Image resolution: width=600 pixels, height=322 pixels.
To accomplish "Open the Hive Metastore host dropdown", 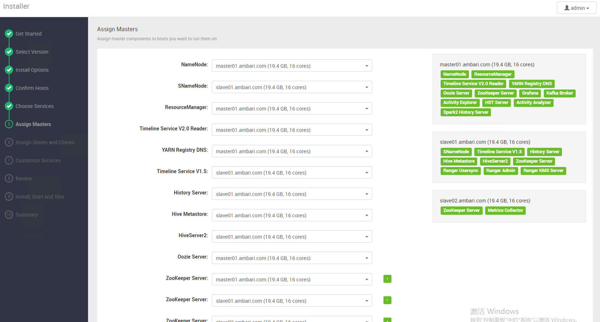I will (x=291, y=216).
